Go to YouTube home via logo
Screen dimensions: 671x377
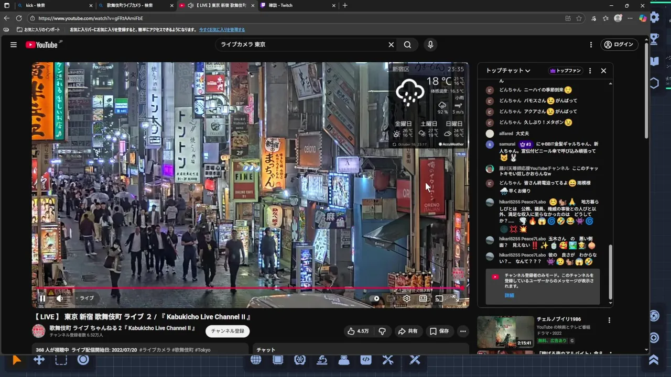click(x=41, y=45)
